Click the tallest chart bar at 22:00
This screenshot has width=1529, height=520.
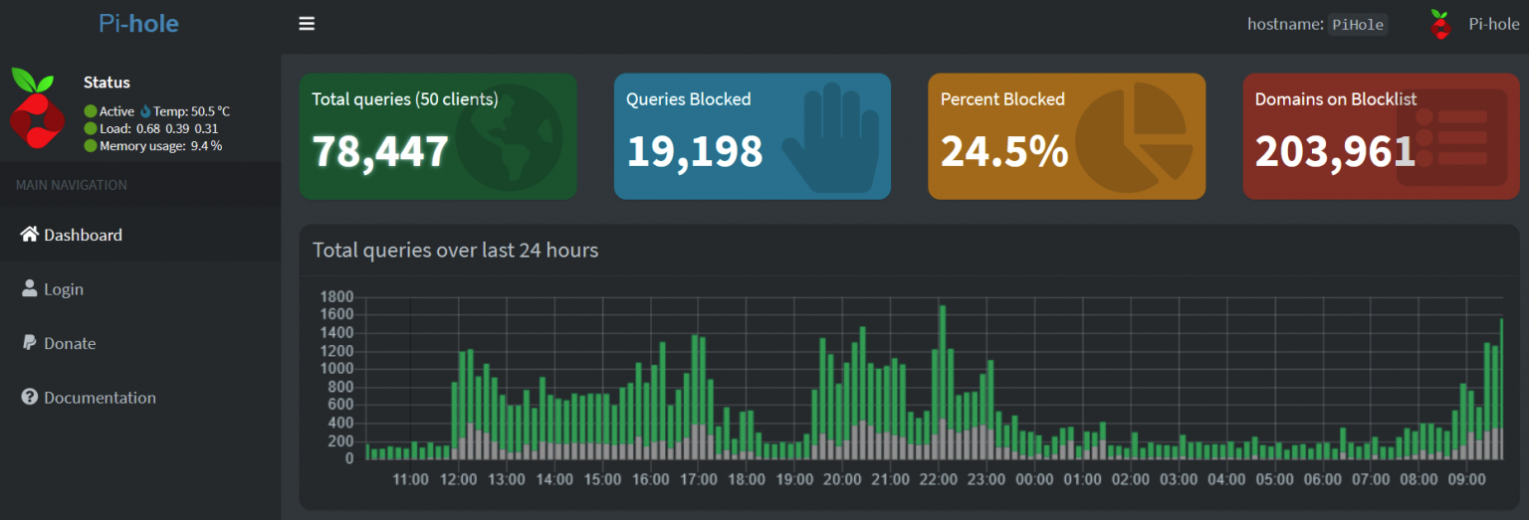tap(942, 382)
